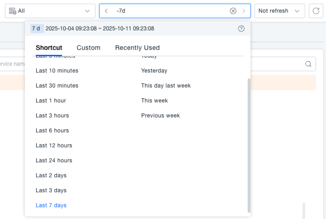
Task: Select Last 1 hour time range
Action: point(51,101)
